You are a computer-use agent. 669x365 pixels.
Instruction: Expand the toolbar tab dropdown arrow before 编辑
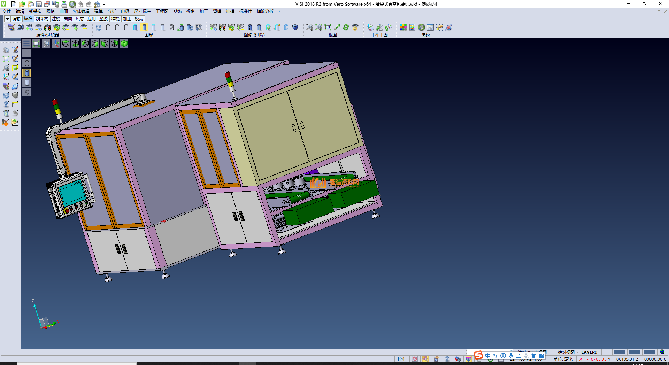[x=7, y=19]
